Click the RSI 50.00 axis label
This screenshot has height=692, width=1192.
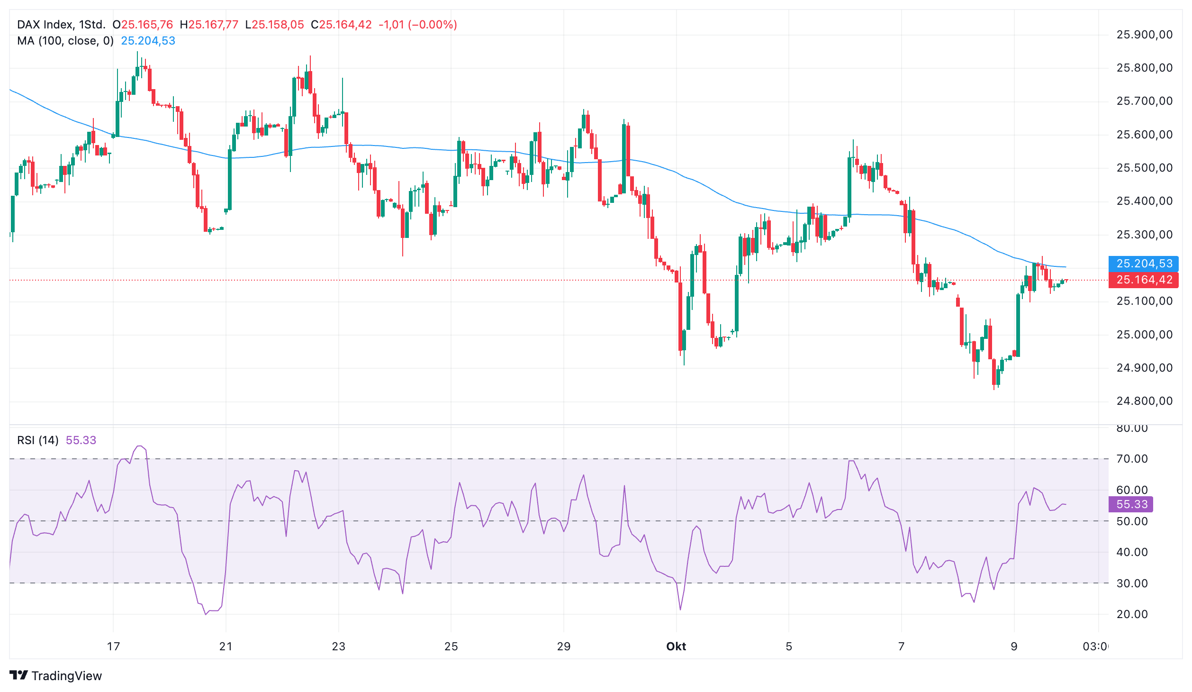coord(1132,521)
